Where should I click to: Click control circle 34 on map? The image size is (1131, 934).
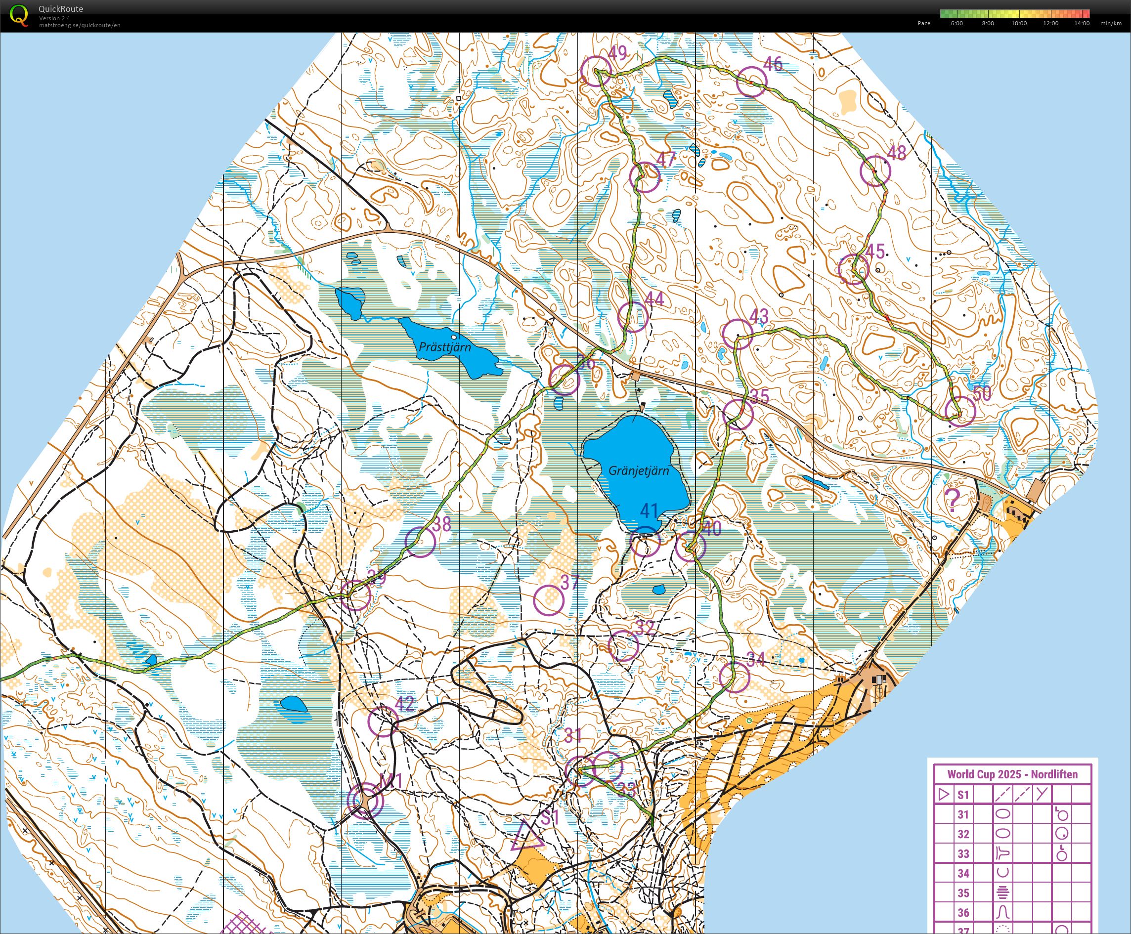click(x=734, y=677)
